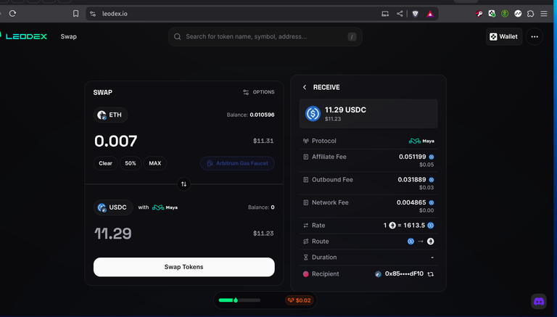Image resolution: width=557 pixels, height=317 pixels.
Task: Open Brave Rewards triangle icon
Action: pos(430,14)
